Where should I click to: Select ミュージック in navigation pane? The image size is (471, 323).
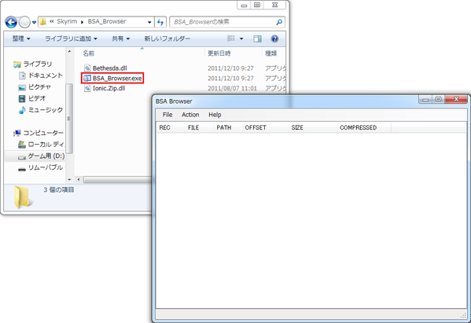(41, 110)
